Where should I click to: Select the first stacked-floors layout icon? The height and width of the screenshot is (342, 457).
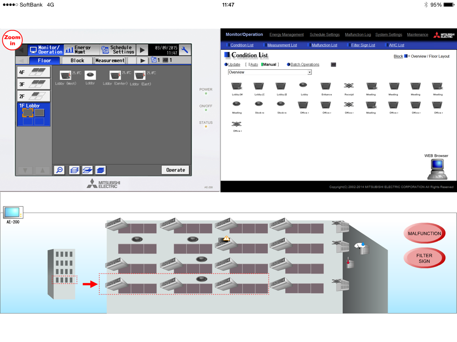click(x=74, y=170)
